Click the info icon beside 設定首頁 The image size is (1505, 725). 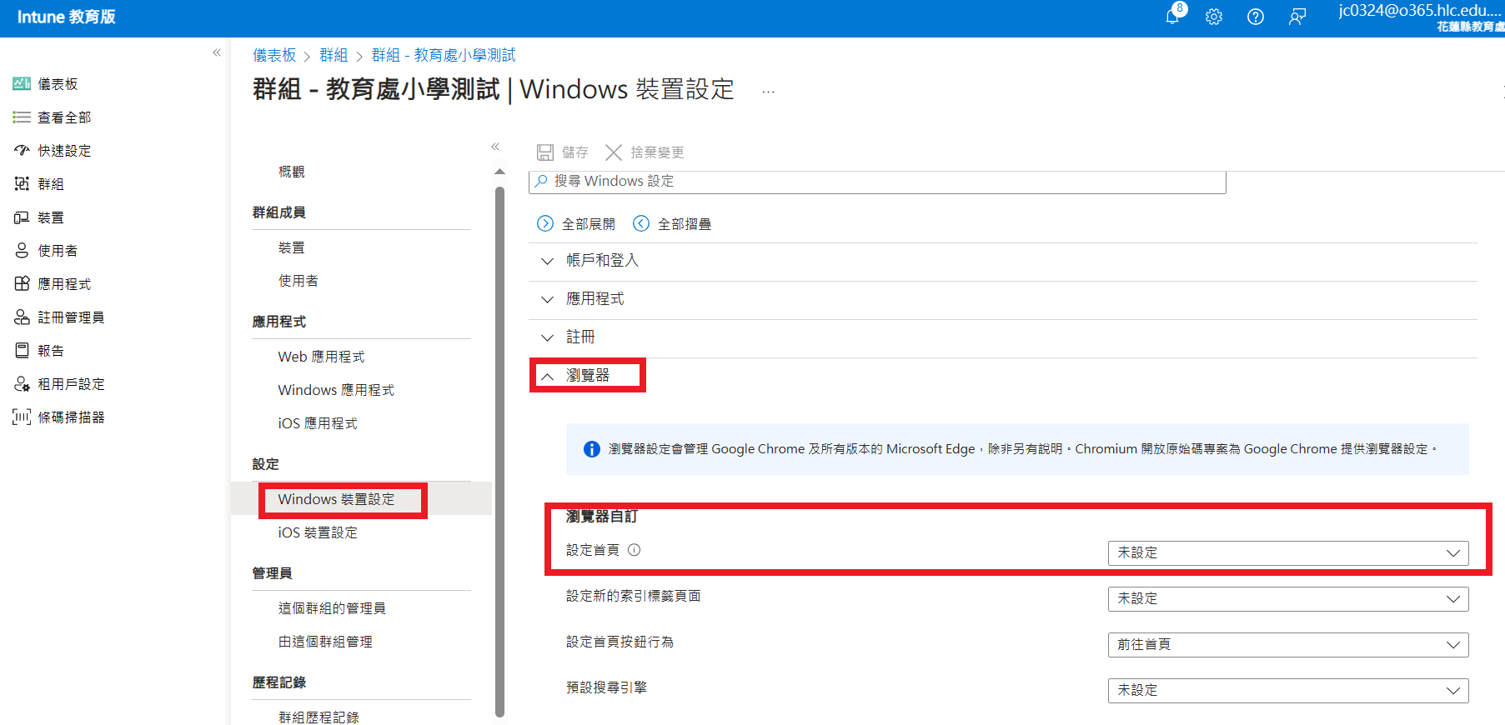coord(634,550)
